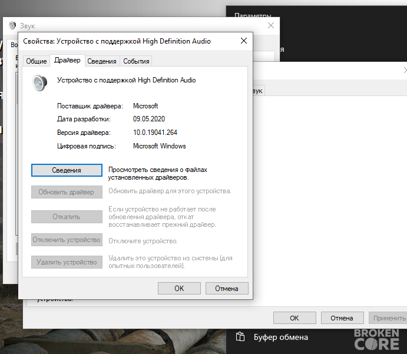
Task: Click the Отключить устройство button
Action: (67, 240)
